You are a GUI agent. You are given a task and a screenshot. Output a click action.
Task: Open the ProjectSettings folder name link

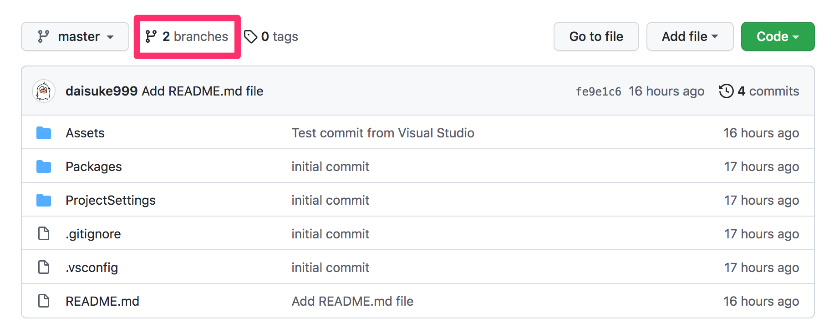coord(111,200)
